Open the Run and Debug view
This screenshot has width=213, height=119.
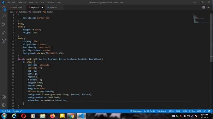coord(4,32)
